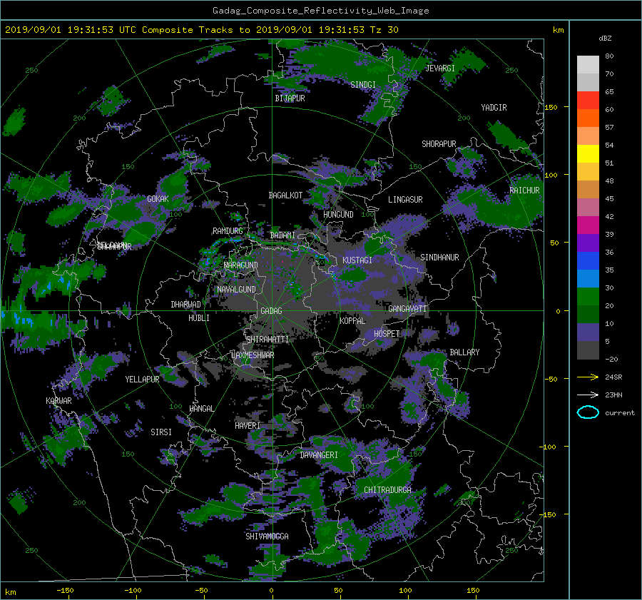Click the SIRSI label
Image resolution: width=642 pixels, height=600 pixels.
click(x=161, y=432)
